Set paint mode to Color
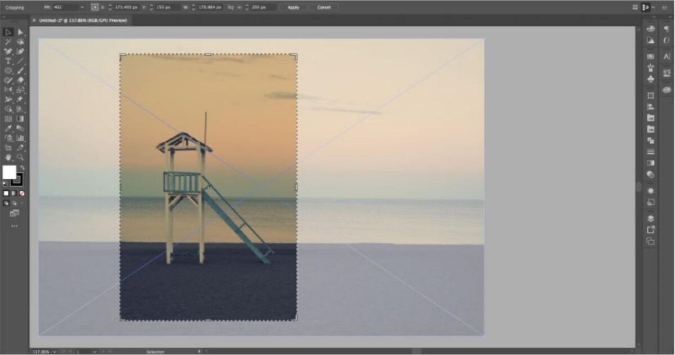The image size is (675, 355). coord(6,193)
